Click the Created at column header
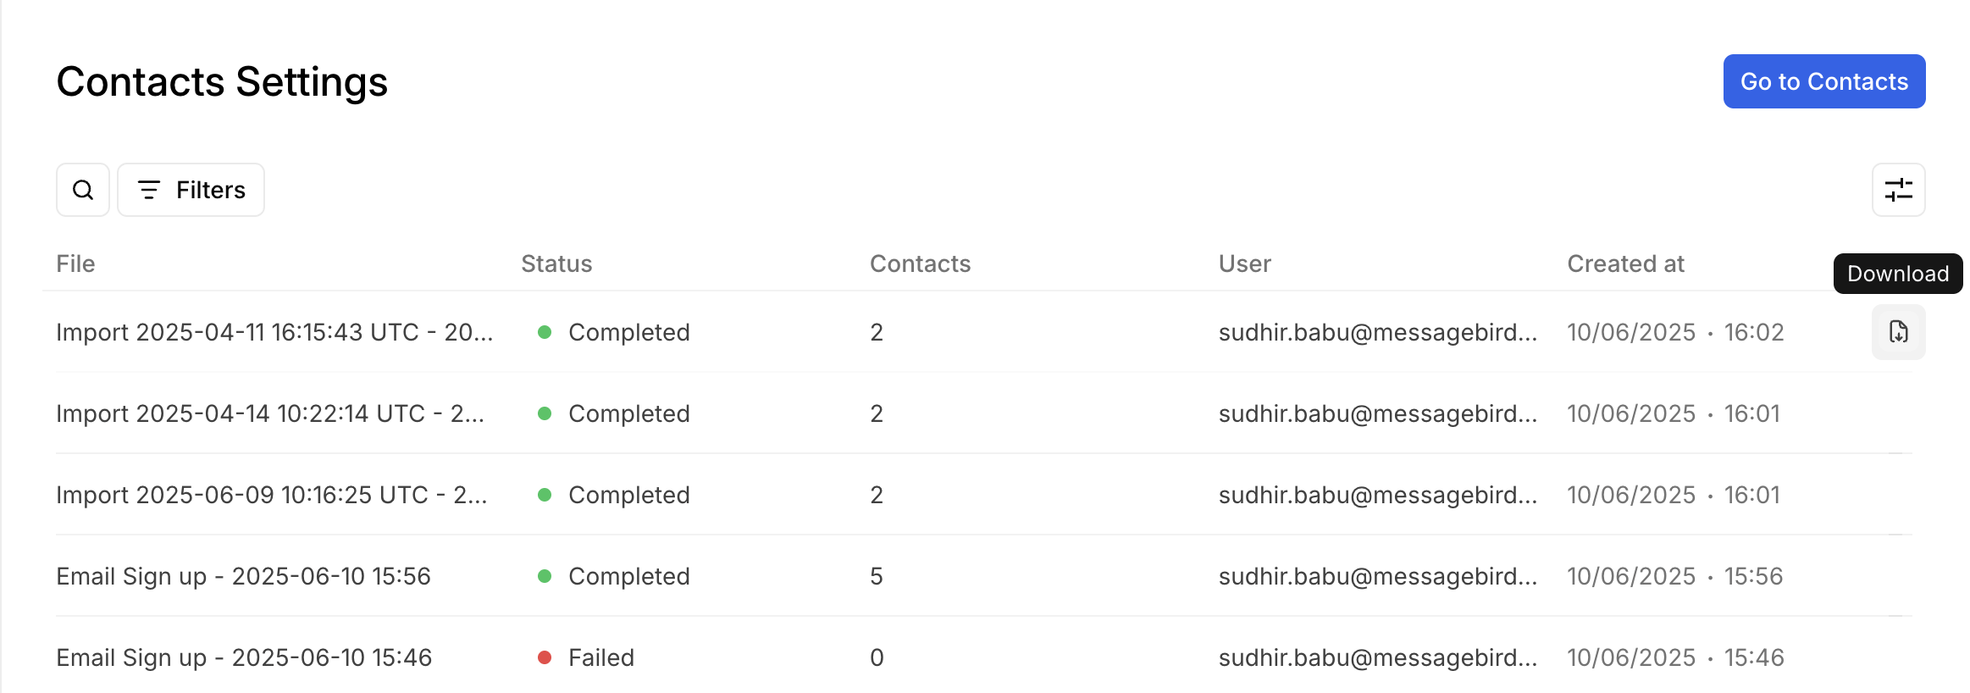 click(1624, 263)
